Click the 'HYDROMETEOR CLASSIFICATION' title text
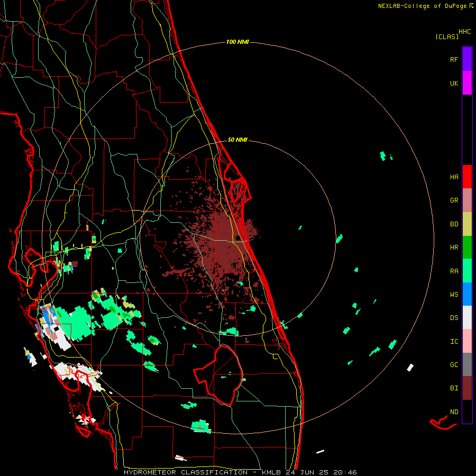Image resolution: width=476 pixels, height=476 pixels. 186,472
